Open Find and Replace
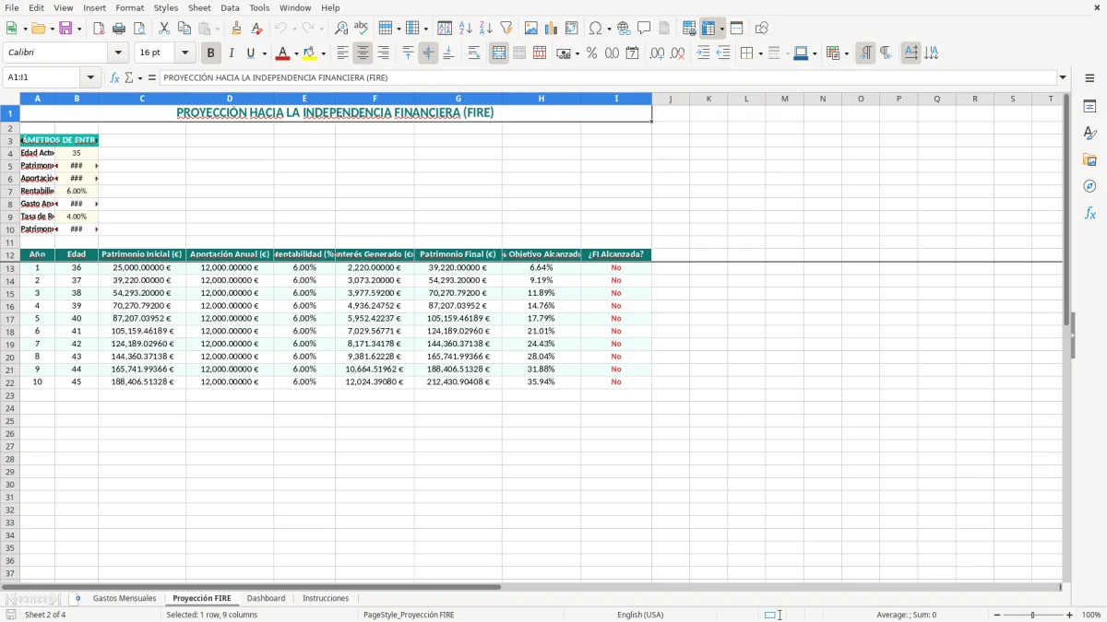The height and width of the screenshot is (622, 1107). click(x=341, y=29)
